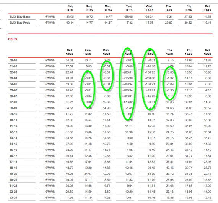Click the Fri 12/28 hours column header

189,52
